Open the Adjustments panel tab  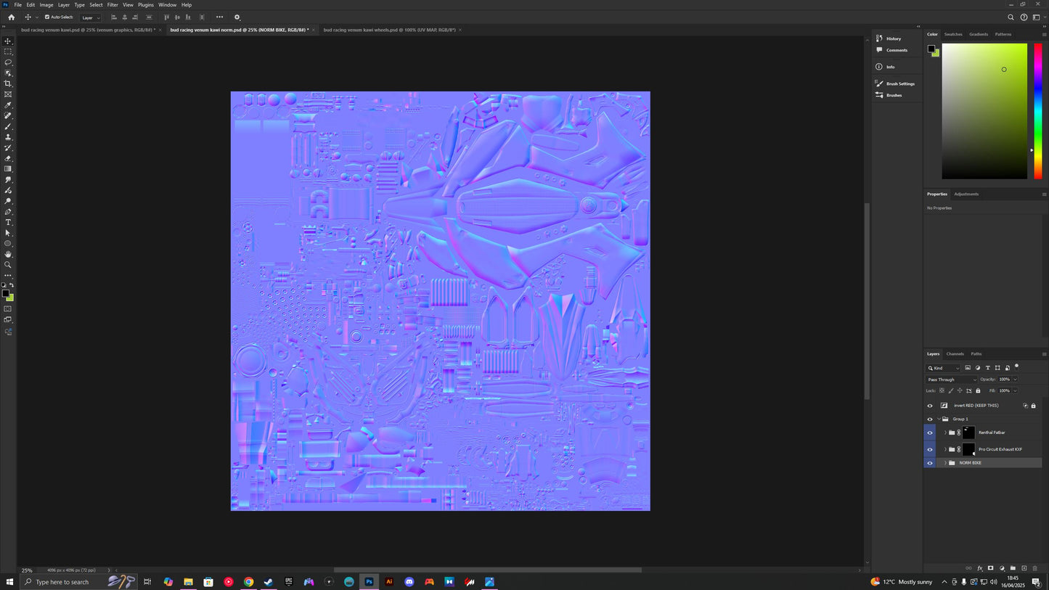966,194
